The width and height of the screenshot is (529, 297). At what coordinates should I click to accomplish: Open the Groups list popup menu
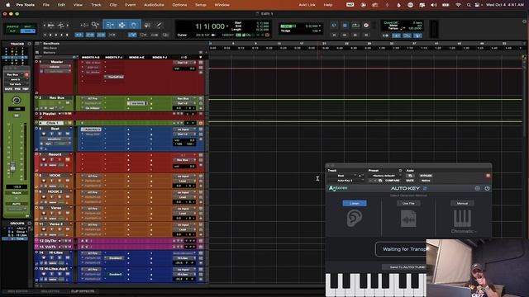tap(30, 224)
